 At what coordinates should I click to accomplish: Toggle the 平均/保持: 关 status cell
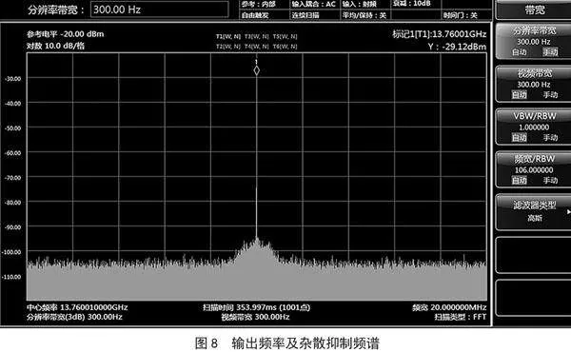coord(364,15)
